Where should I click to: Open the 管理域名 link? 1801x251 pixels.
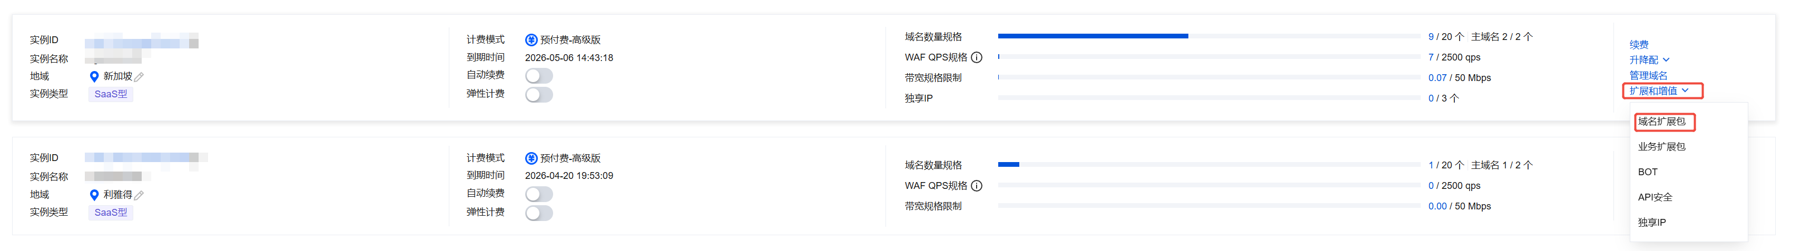click(1647, 75)
